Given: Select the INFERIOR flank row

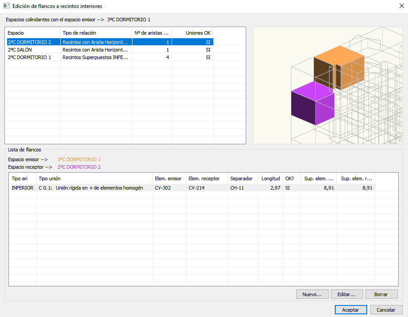Looking at the screenshot, I should click(22, 188).
